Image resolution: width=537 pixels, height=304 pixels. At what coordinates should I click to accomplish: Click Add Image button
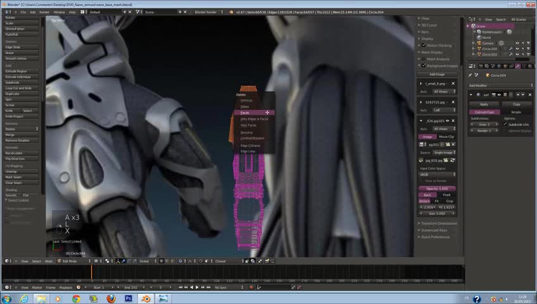coord(437,74)
